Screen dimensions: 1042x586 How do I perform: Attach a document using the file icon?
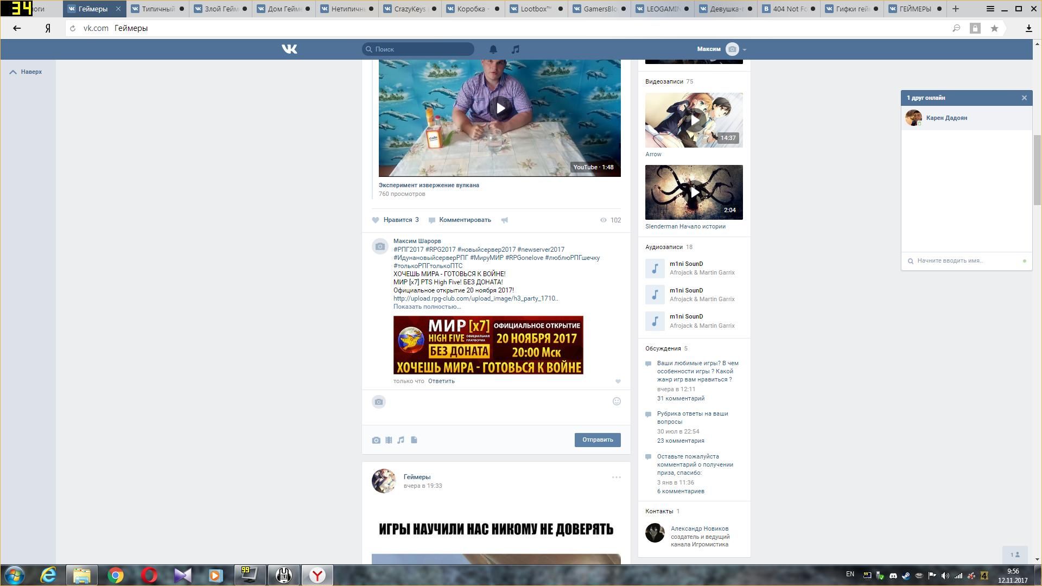pyautogui.click(x=414, y=440)
